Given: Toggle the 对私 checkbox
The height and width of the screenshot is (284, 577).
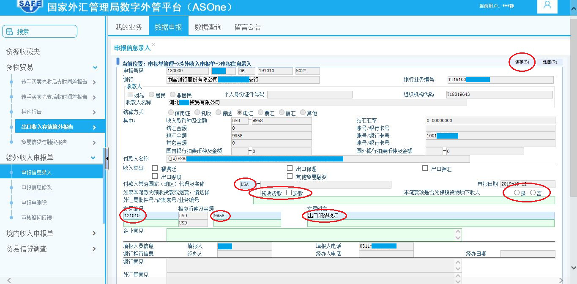Looking at the screenshot, I should (131, 95).
